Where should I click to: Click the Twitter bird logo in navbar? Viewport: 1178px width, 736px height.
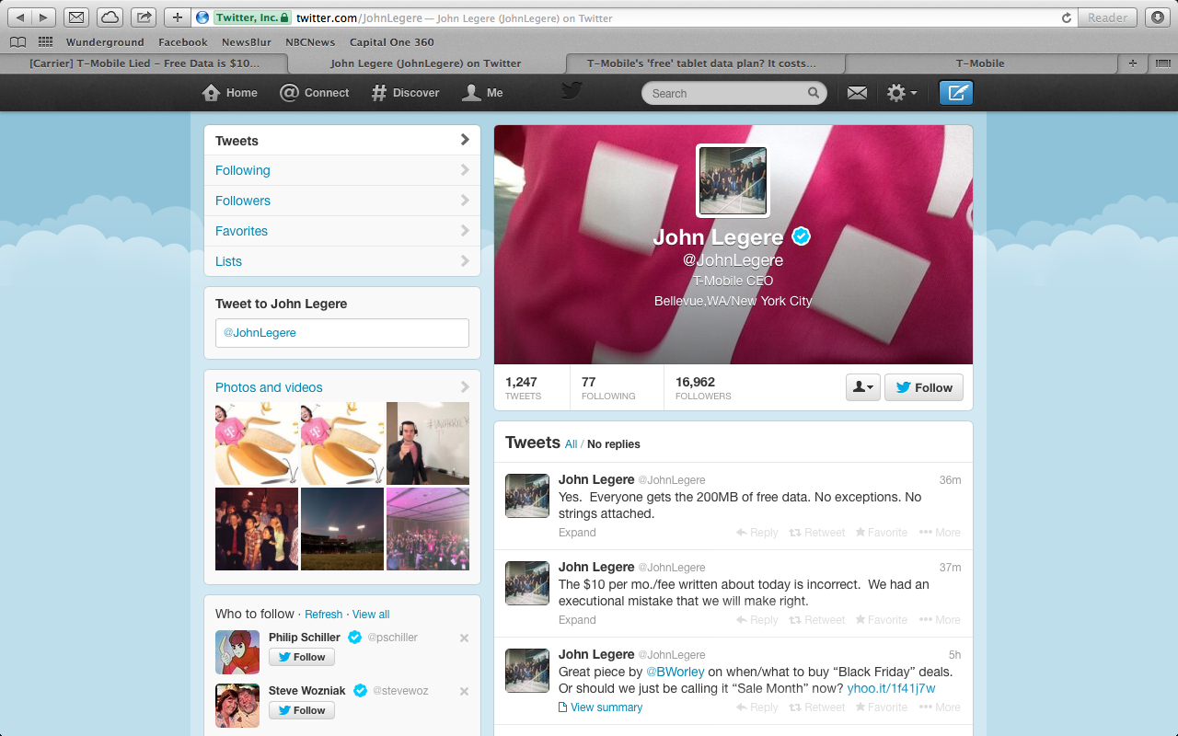click(x=572, y=91)
